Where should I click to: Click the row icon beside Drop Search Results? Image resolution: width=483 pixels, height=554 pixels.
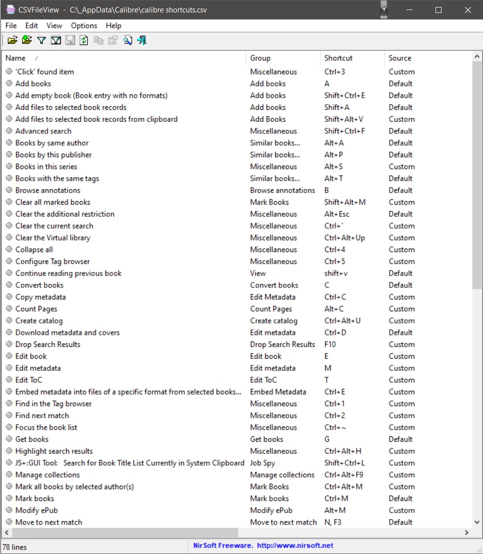9,344
